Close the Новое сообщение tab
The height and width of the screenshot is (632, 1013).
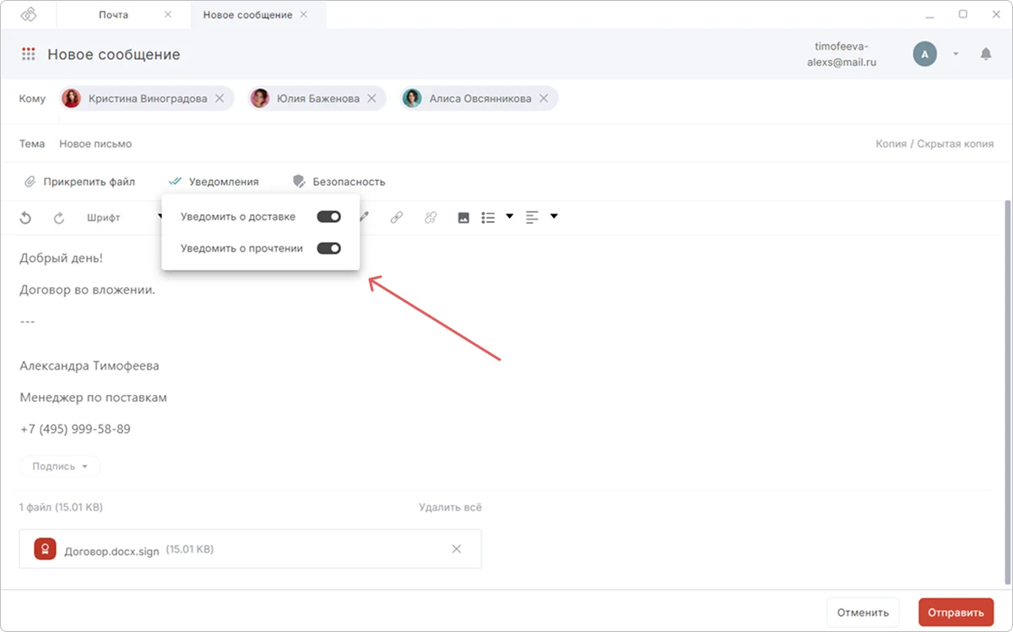pos(304,14)
